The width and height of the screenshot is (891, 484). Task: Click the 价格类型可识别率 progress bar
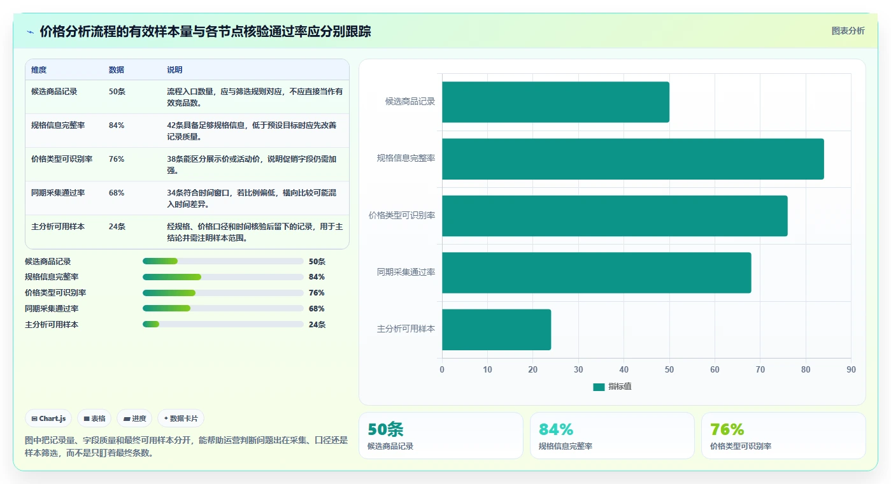[223, 293]
